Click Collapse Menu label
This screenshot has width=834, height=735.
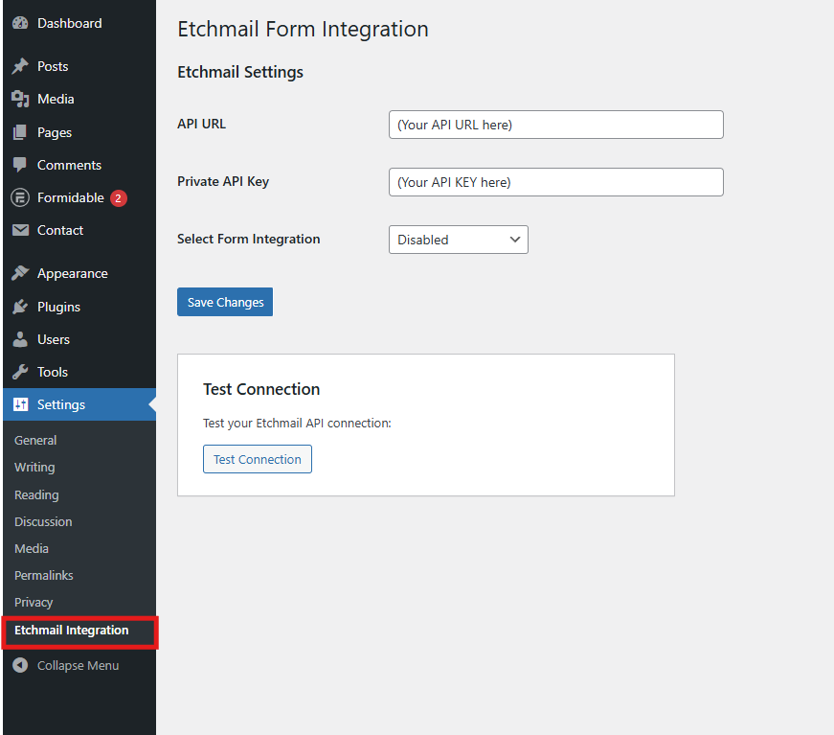click(x=78, y=665)
